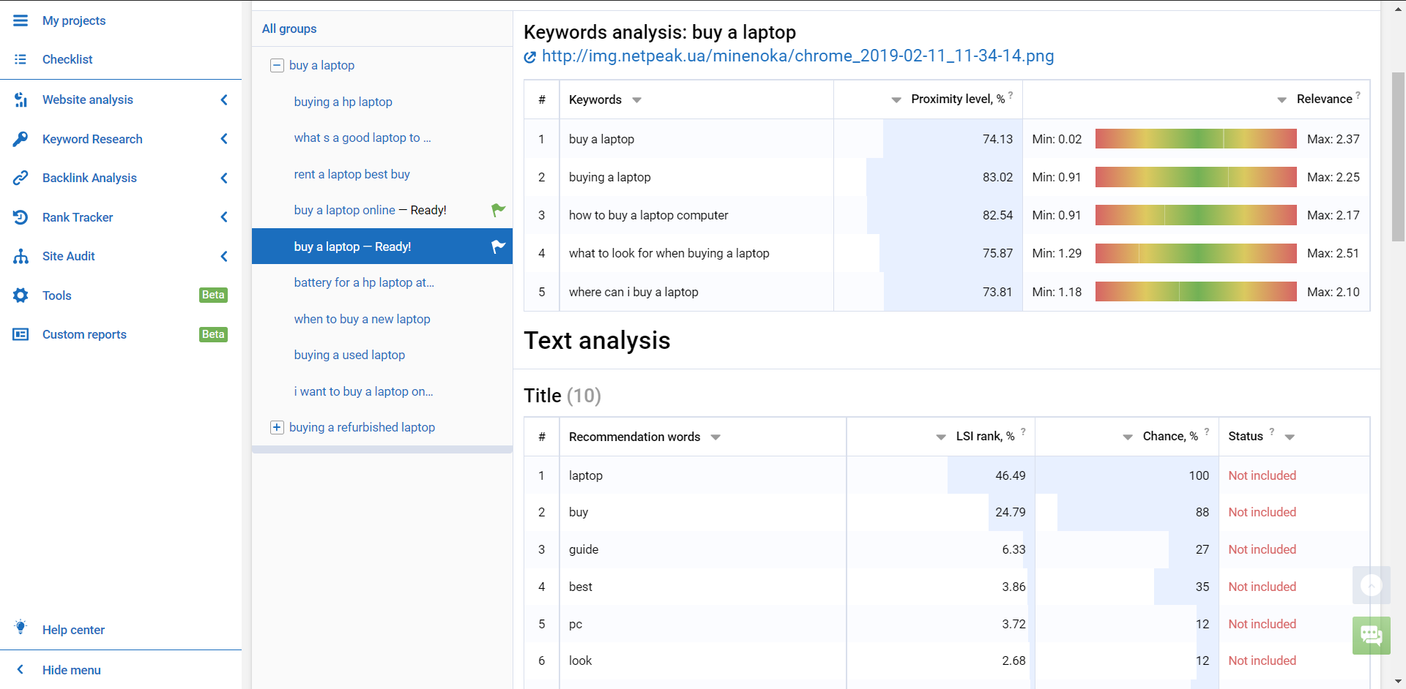Click the Checklist list icon
The image size is (1406, 689).
[21, 59]
